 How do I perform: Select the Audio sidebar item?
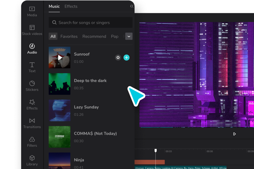coord(32,49)
